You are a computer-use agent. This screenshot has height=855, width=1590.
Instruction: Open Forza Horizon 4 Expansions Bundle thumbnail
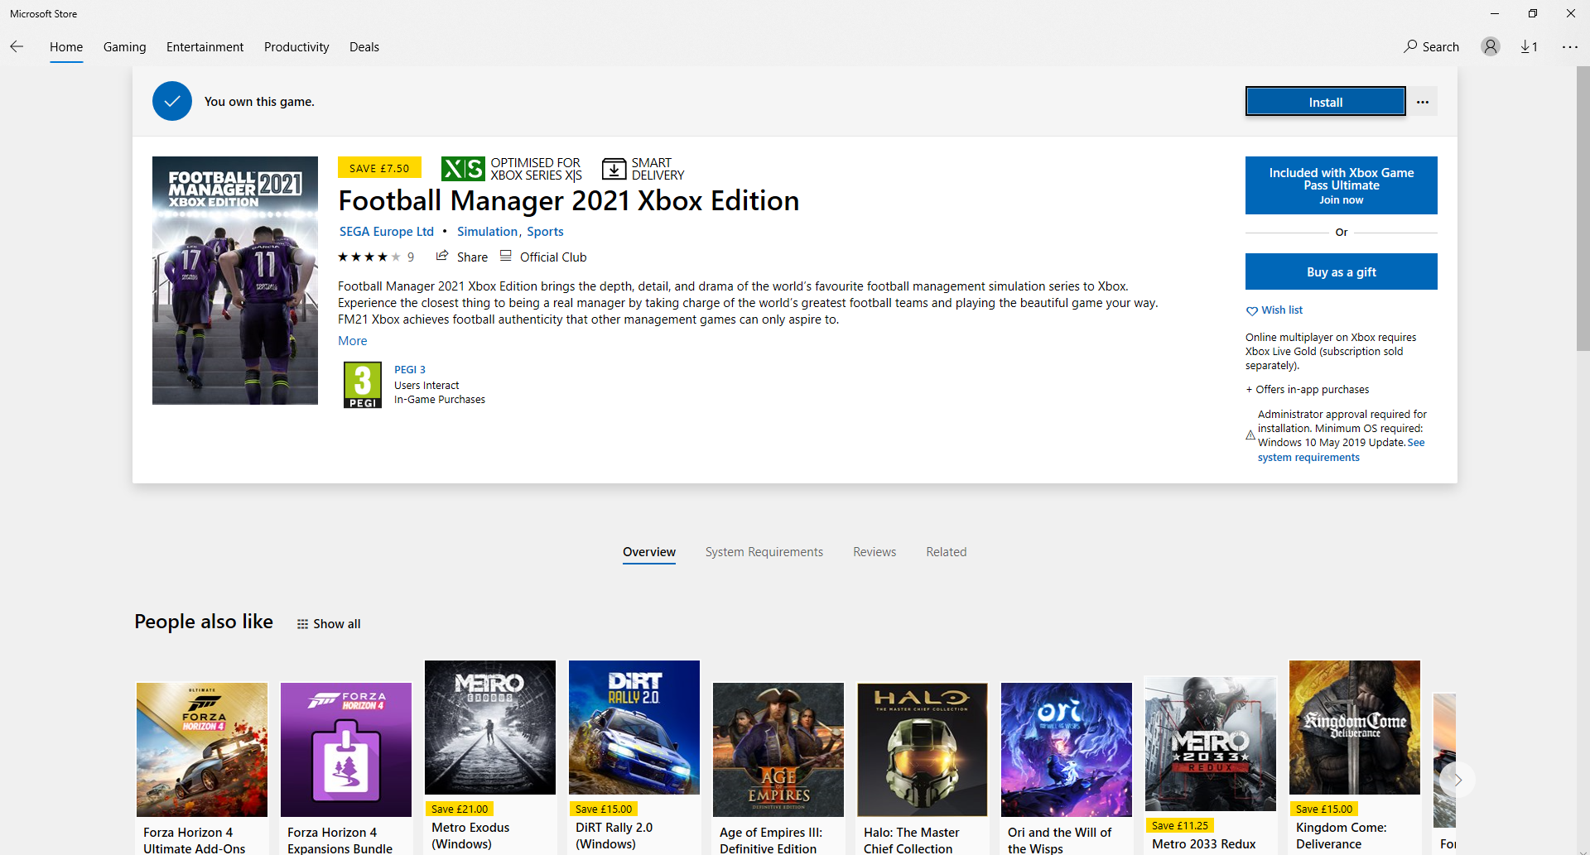tap(346, 750)
